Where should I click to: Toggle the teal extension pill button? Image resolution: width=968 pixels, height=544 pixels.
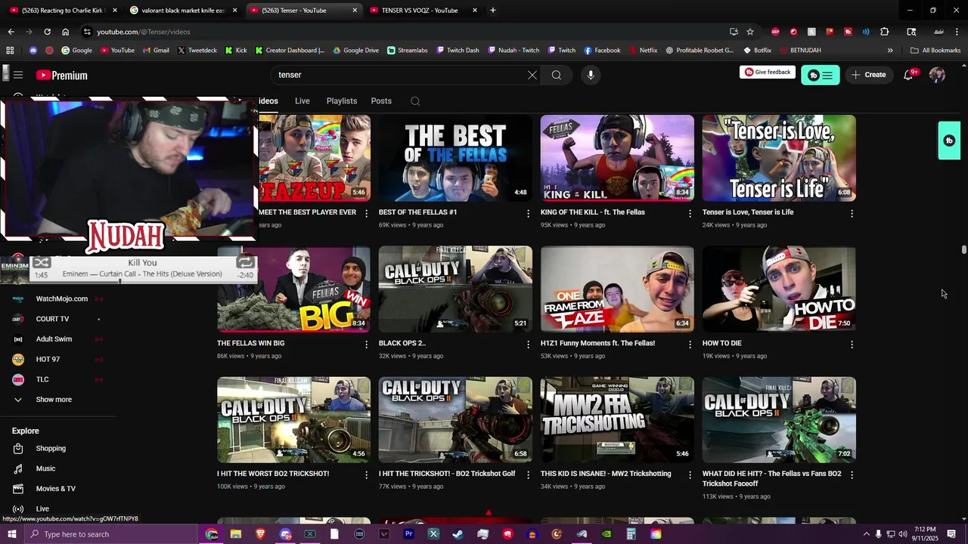[821, 75]
